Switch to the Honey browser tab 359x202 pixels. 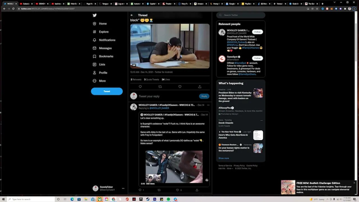[x=217, y=4]
